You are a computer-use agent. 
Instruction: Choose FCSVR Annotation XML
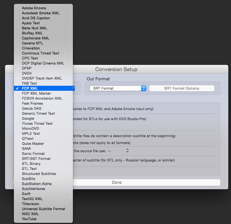[43, 98]
